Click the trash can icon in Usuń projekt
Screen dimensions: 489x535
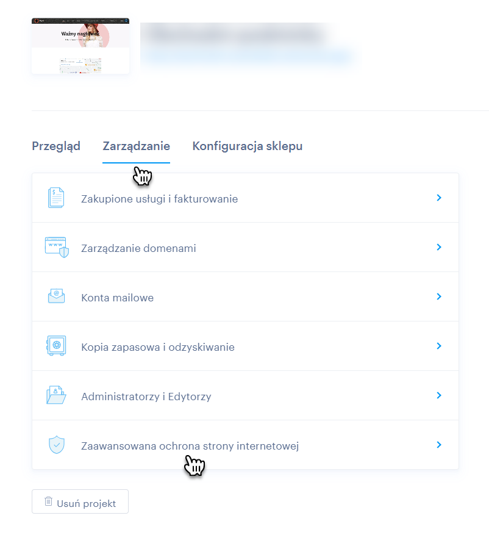click(48, 501)
